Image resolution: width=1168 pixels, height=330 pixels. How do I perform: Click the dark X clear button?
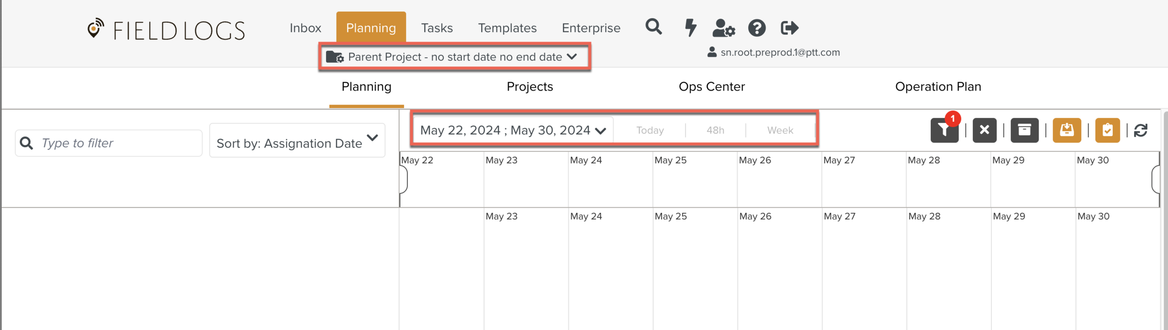coord(984,130)
